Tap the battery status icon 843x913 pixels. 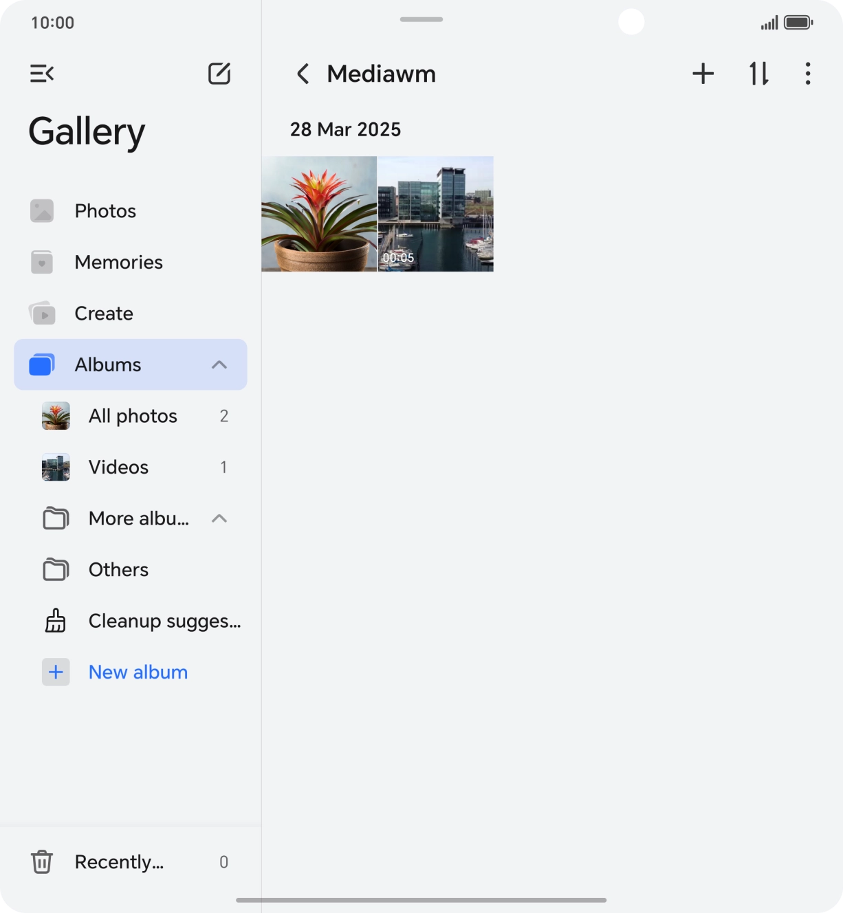[x=798, y=23]
